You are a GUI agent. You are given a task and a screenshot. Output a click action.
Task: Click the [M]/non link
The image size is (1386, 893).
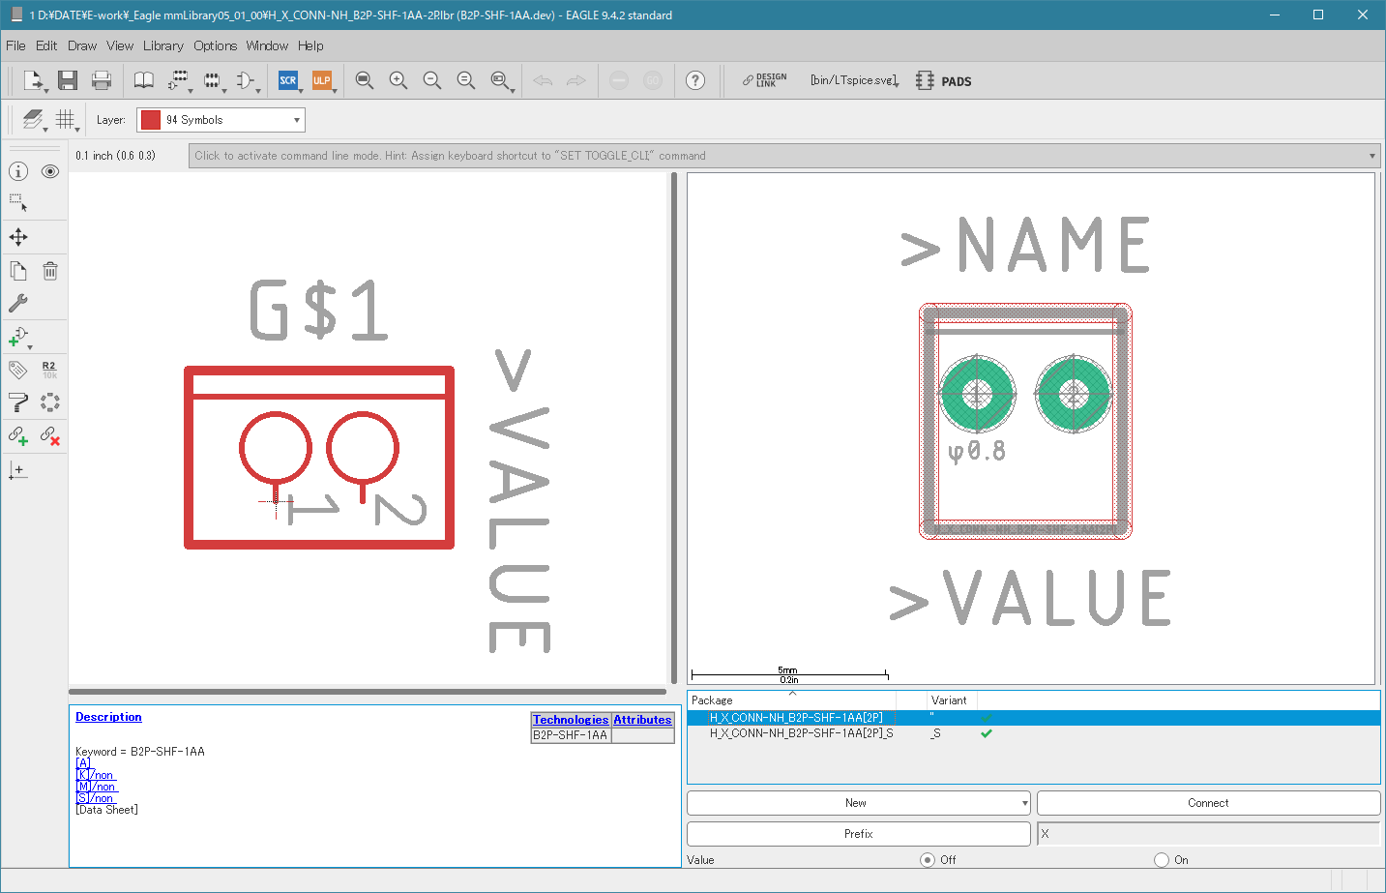[x=96, y=787]
